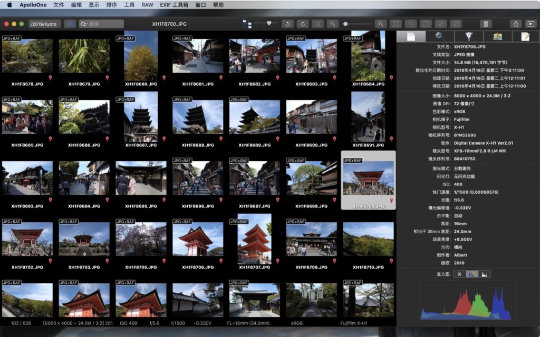Turn off the histogram with 关
Screen dimensions: 540x337
click(460, 274)
